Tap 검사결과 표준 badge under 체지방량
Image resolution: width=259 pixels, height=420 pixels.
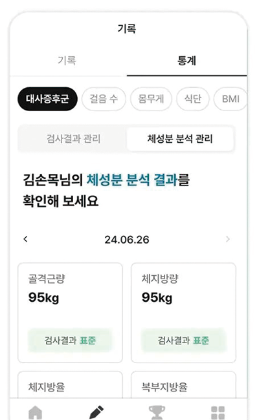point(184,341)
